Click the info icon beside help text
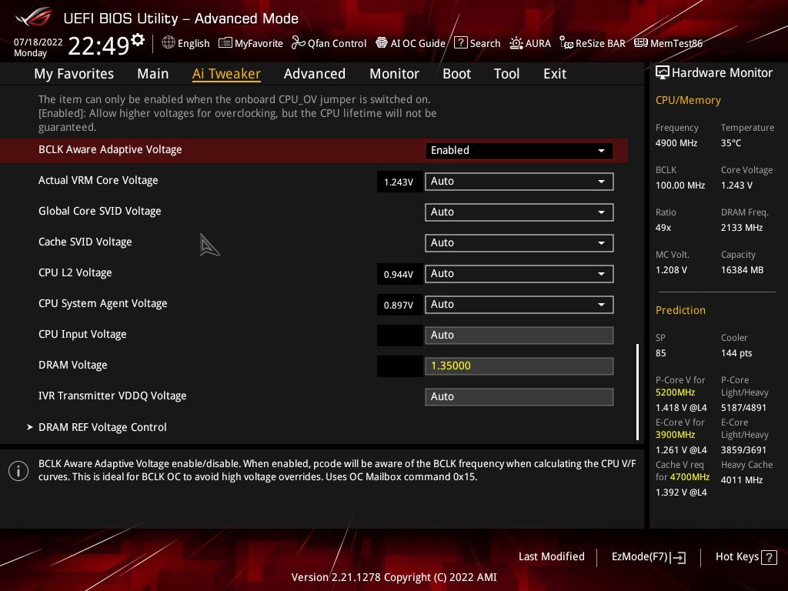 coord(18,471)
